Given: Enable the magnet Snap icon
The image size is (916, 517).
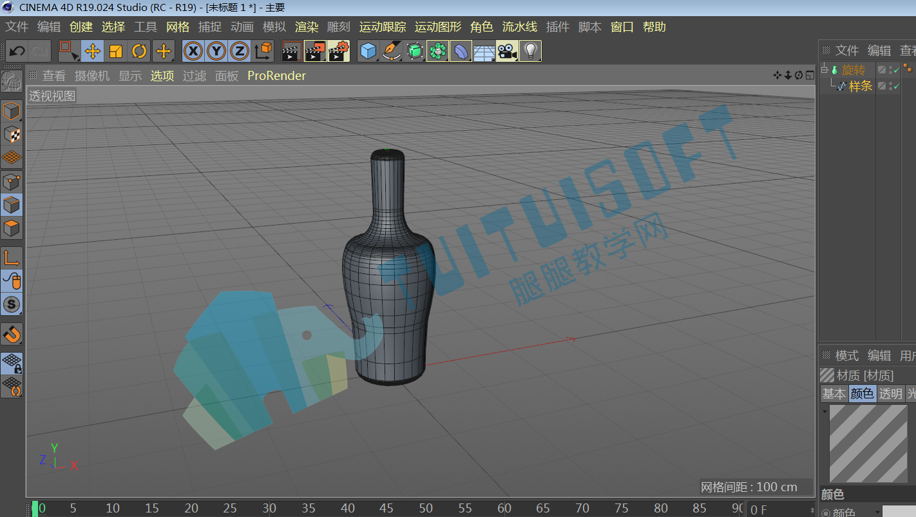Looking at the screenshot, I should tap(12, 334).
